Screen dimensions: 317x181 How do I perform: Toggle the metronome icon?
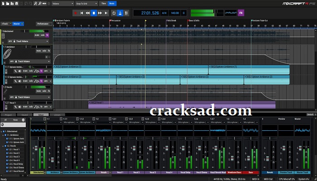(120, 13)
